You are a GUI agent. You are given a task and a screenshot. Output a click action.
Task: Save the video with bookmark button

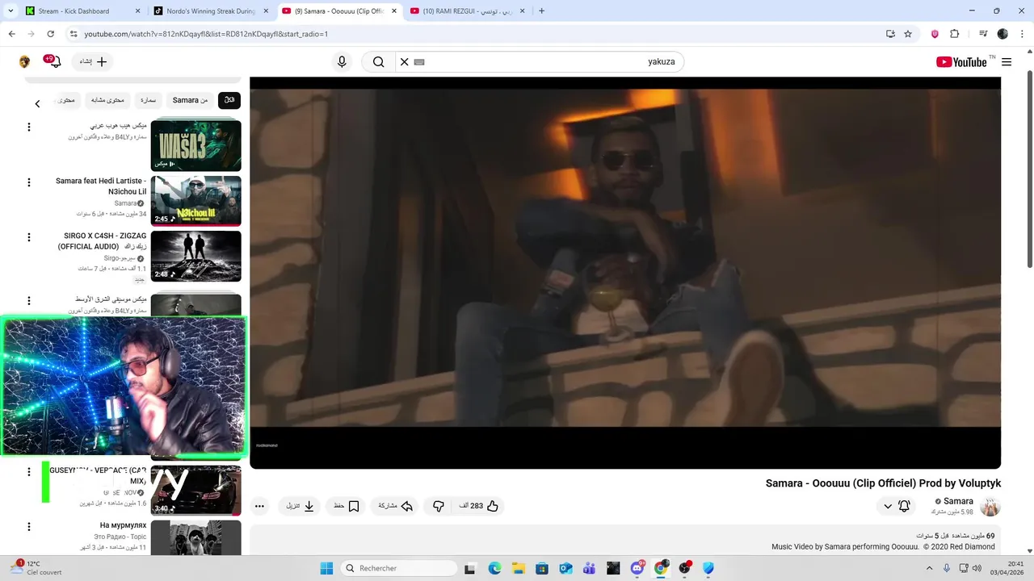click(x=347, y=506)
